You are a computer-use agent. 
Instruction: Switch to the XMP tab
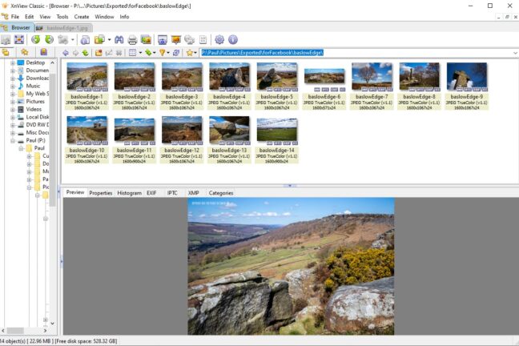point(193,193)
